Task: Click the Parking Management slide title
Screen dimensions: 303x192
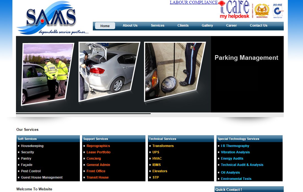Action: pyautogui.click(x=246, y=58)
